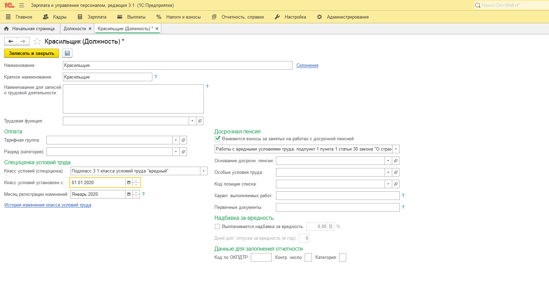
Task: Open История изменения класса условий труда link
Action: [x=48, y=205]
